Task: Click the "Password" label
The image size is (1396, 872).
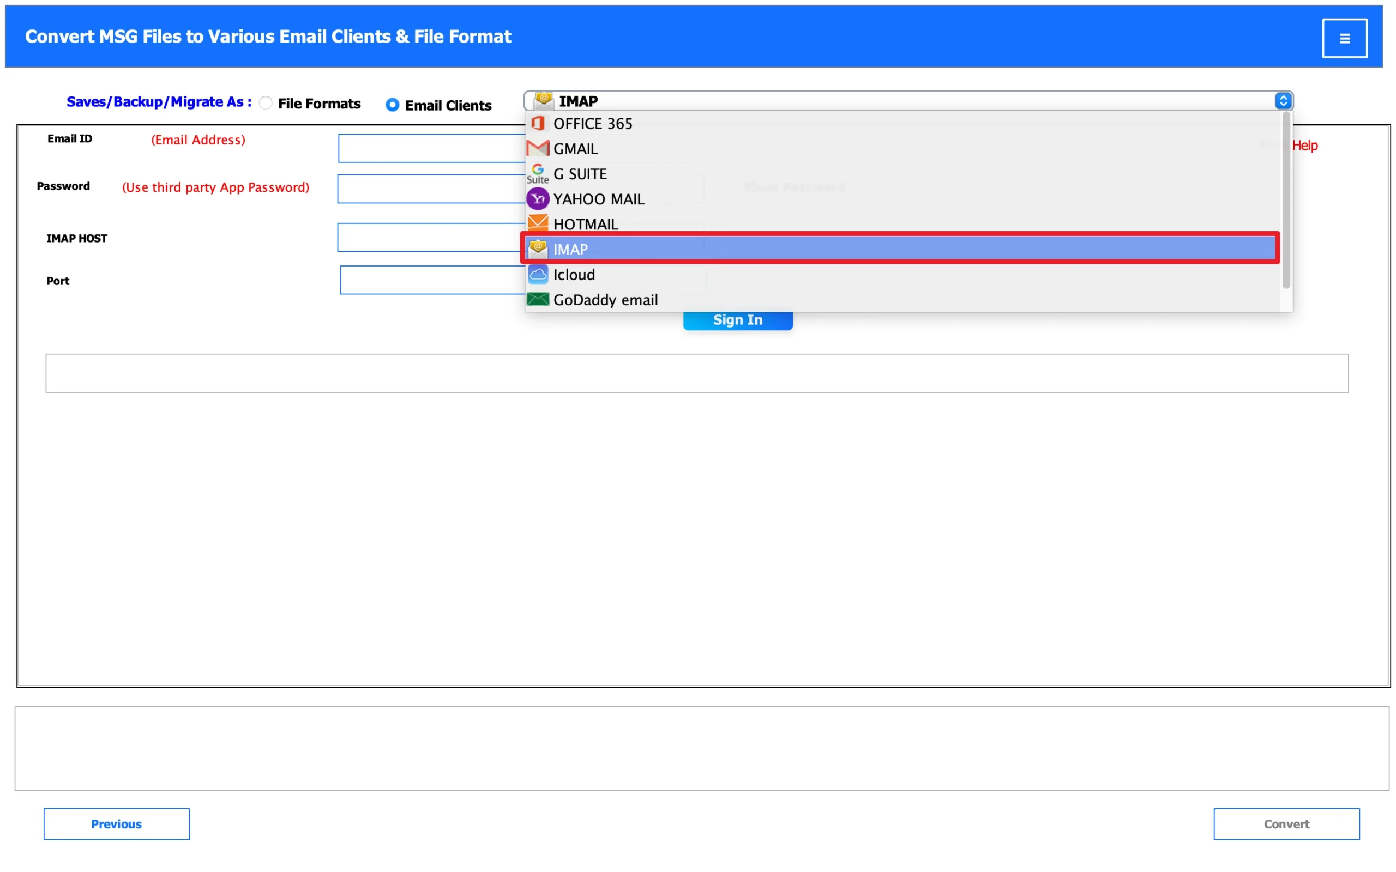Action: [x=63, y=186]
